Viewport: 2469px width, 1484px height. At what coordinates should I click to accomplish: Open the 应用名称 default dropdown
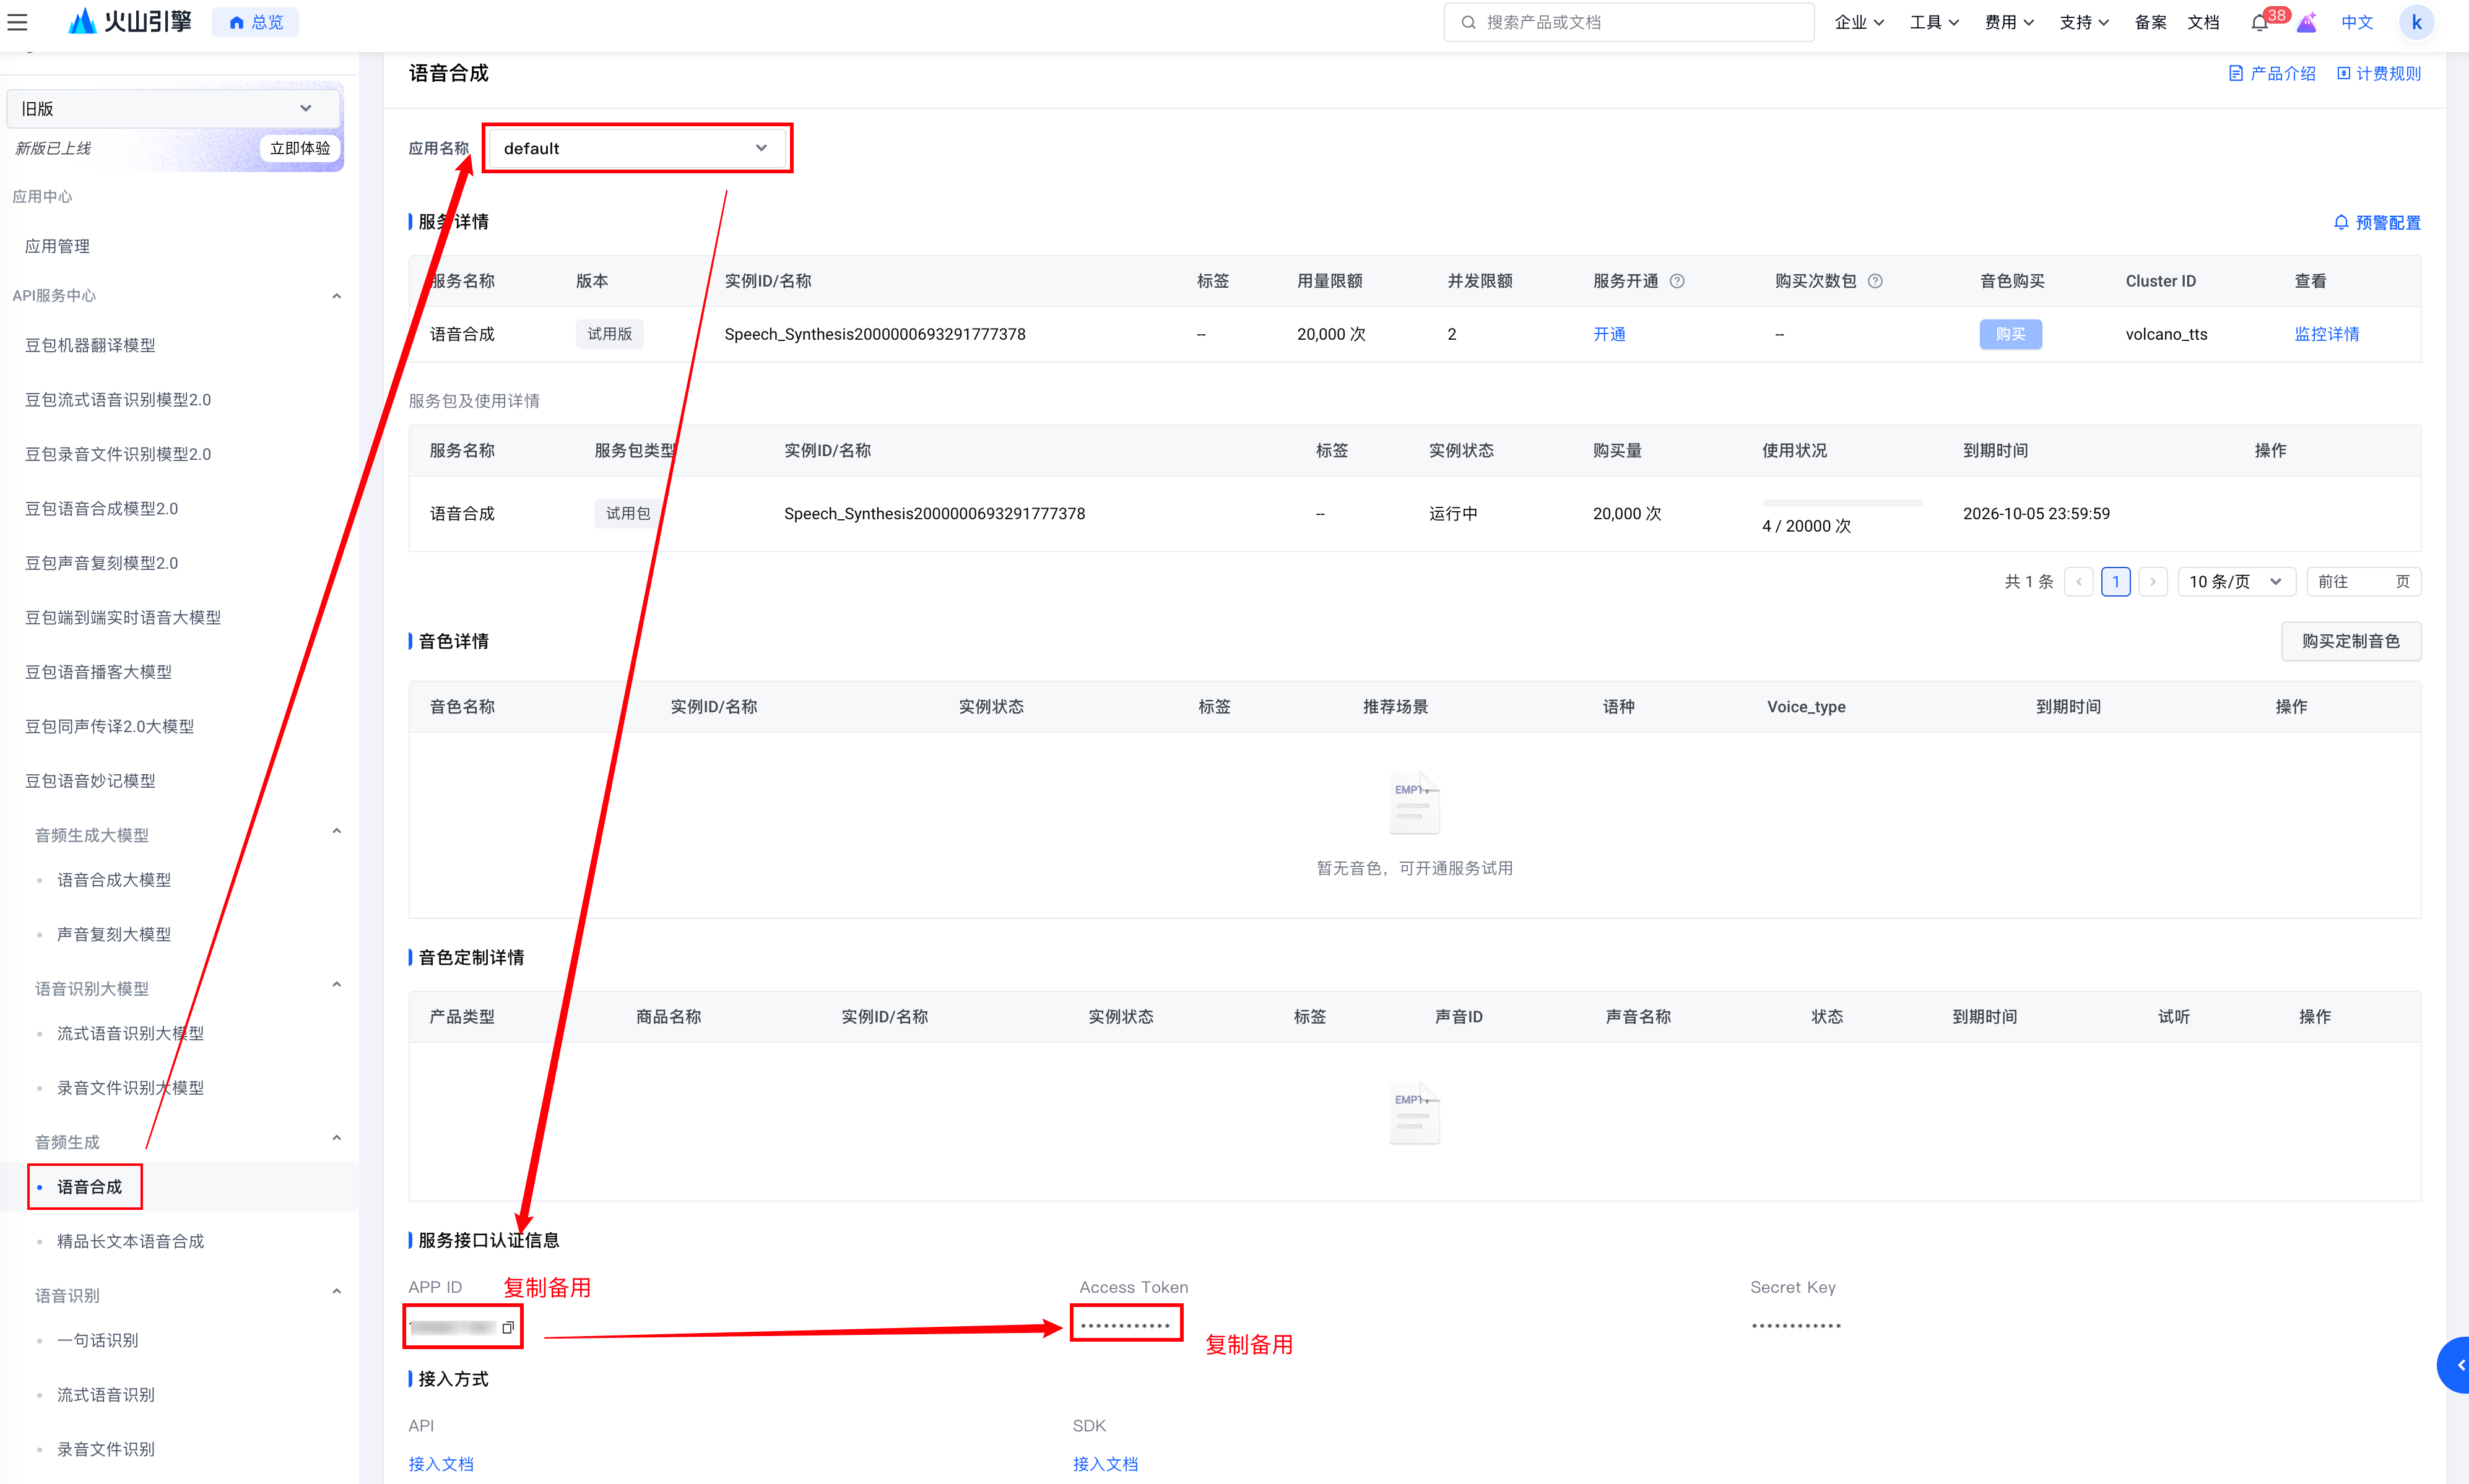[636, 148]
